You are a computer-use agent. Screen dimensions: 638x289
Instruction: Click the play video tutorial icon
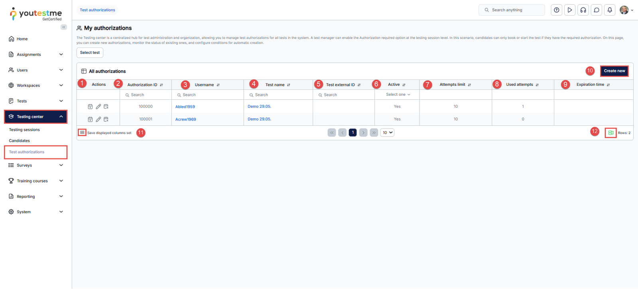pos(570,10)
